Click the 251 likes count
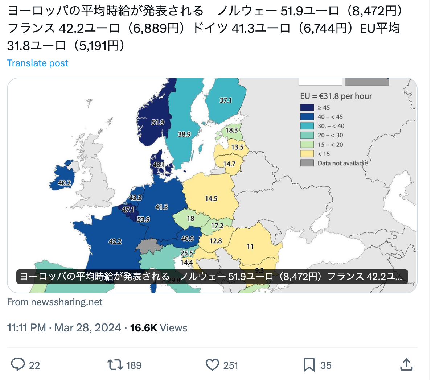The width and height of the screenshot is (431, 380). (x=231, y=365)
